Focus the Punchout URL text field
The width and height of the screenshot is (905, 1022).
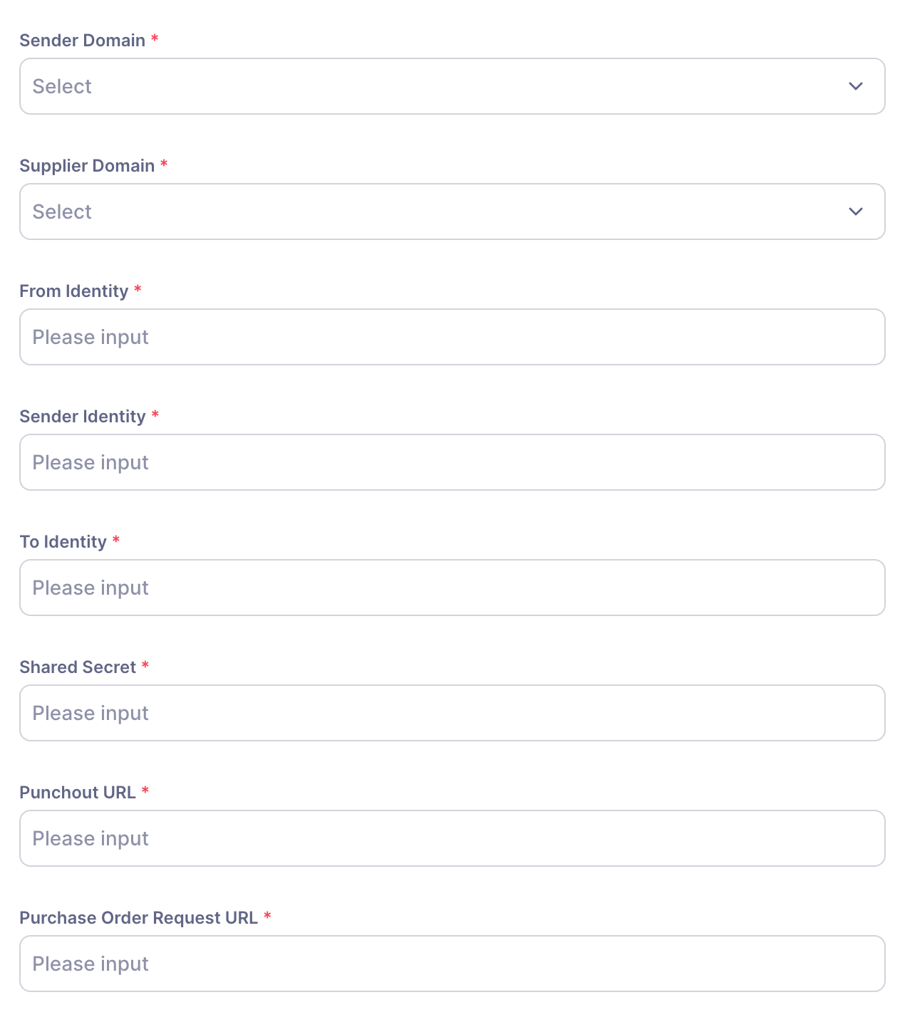pos(452,838)
